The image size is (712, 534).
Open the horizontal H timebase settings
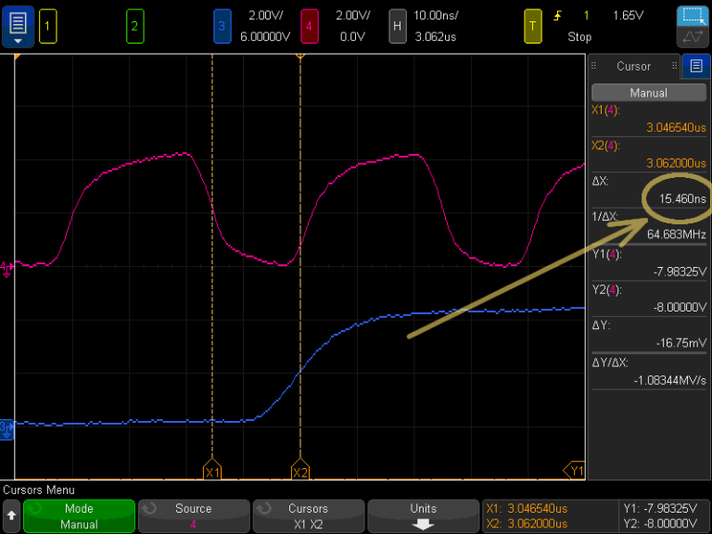point(398,27)
